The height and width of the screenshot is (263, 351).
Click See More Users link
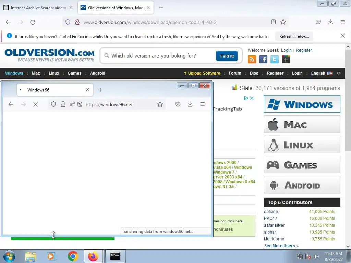tap(281, 246)
